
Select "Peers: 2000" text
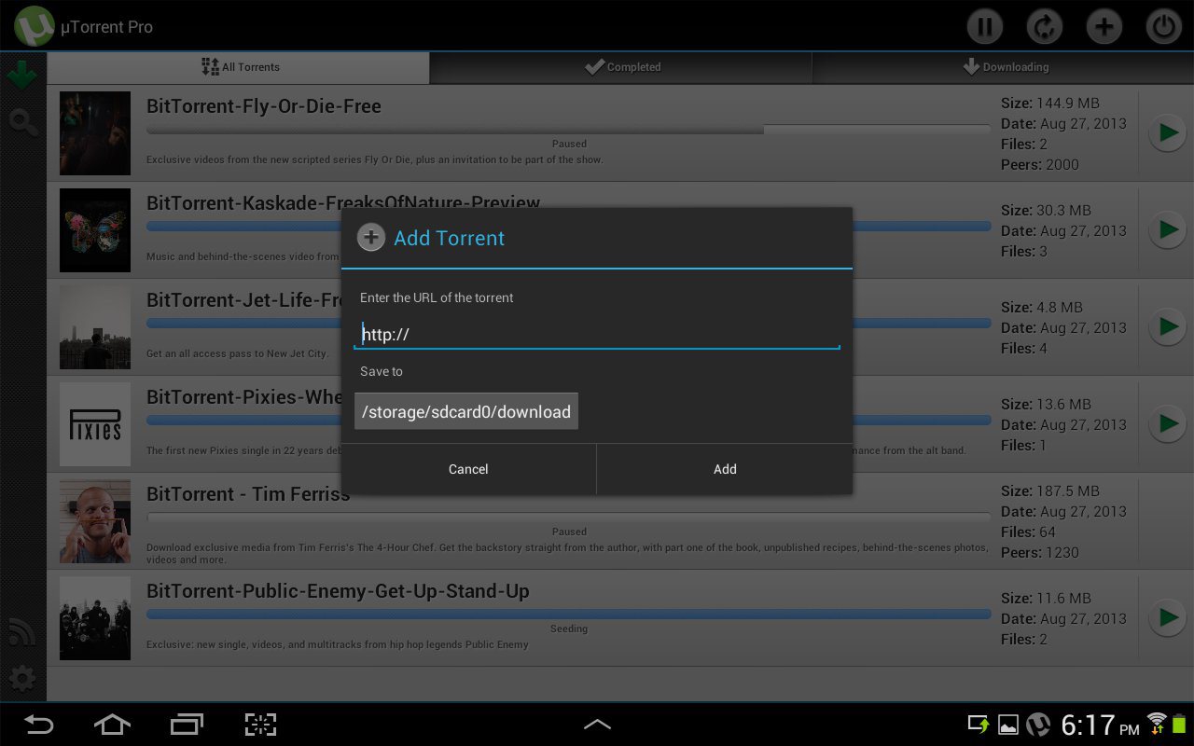click(x=1040, y=164)
